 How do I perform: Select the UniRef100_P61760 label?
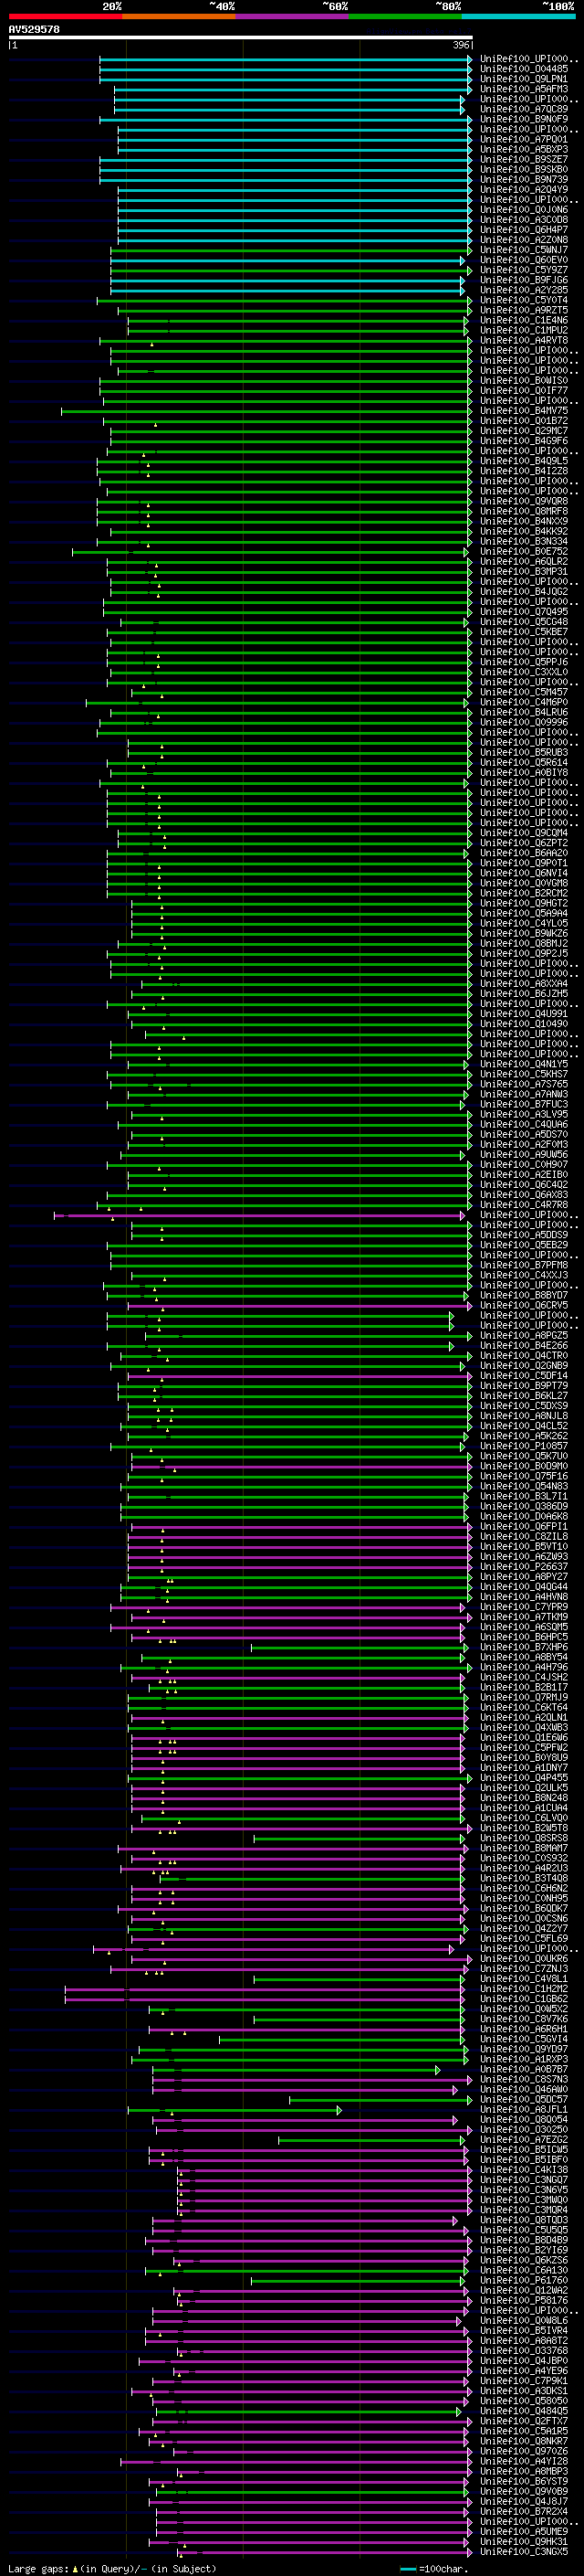click(524, 2280)
